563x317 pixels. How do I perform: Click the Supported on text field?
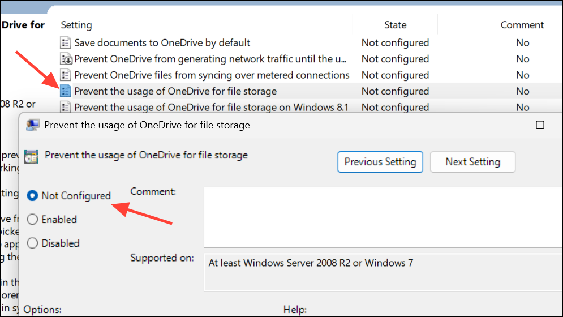coord(383,272)
